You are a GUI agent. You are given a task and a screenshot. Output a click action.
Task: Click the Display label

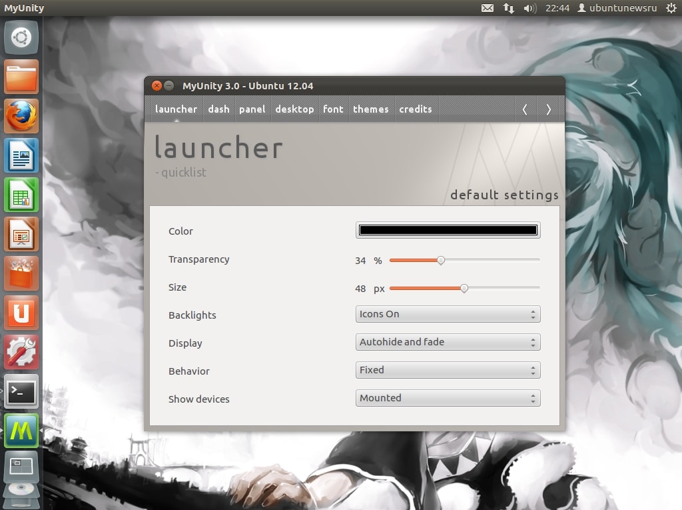185,343
